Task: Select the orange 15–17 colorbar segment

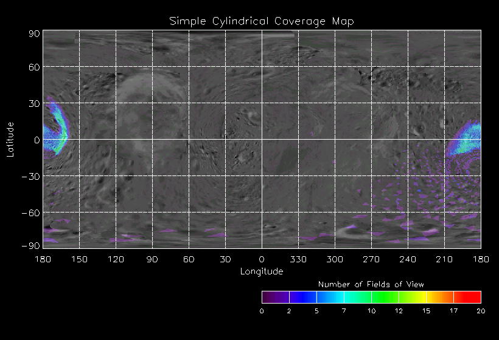Action: pos(440,297)
